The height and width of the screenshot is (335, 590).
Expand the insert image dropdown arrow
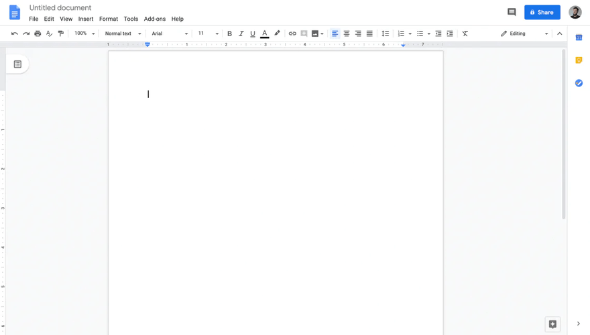pyautogui.click(x=322, y=34)
